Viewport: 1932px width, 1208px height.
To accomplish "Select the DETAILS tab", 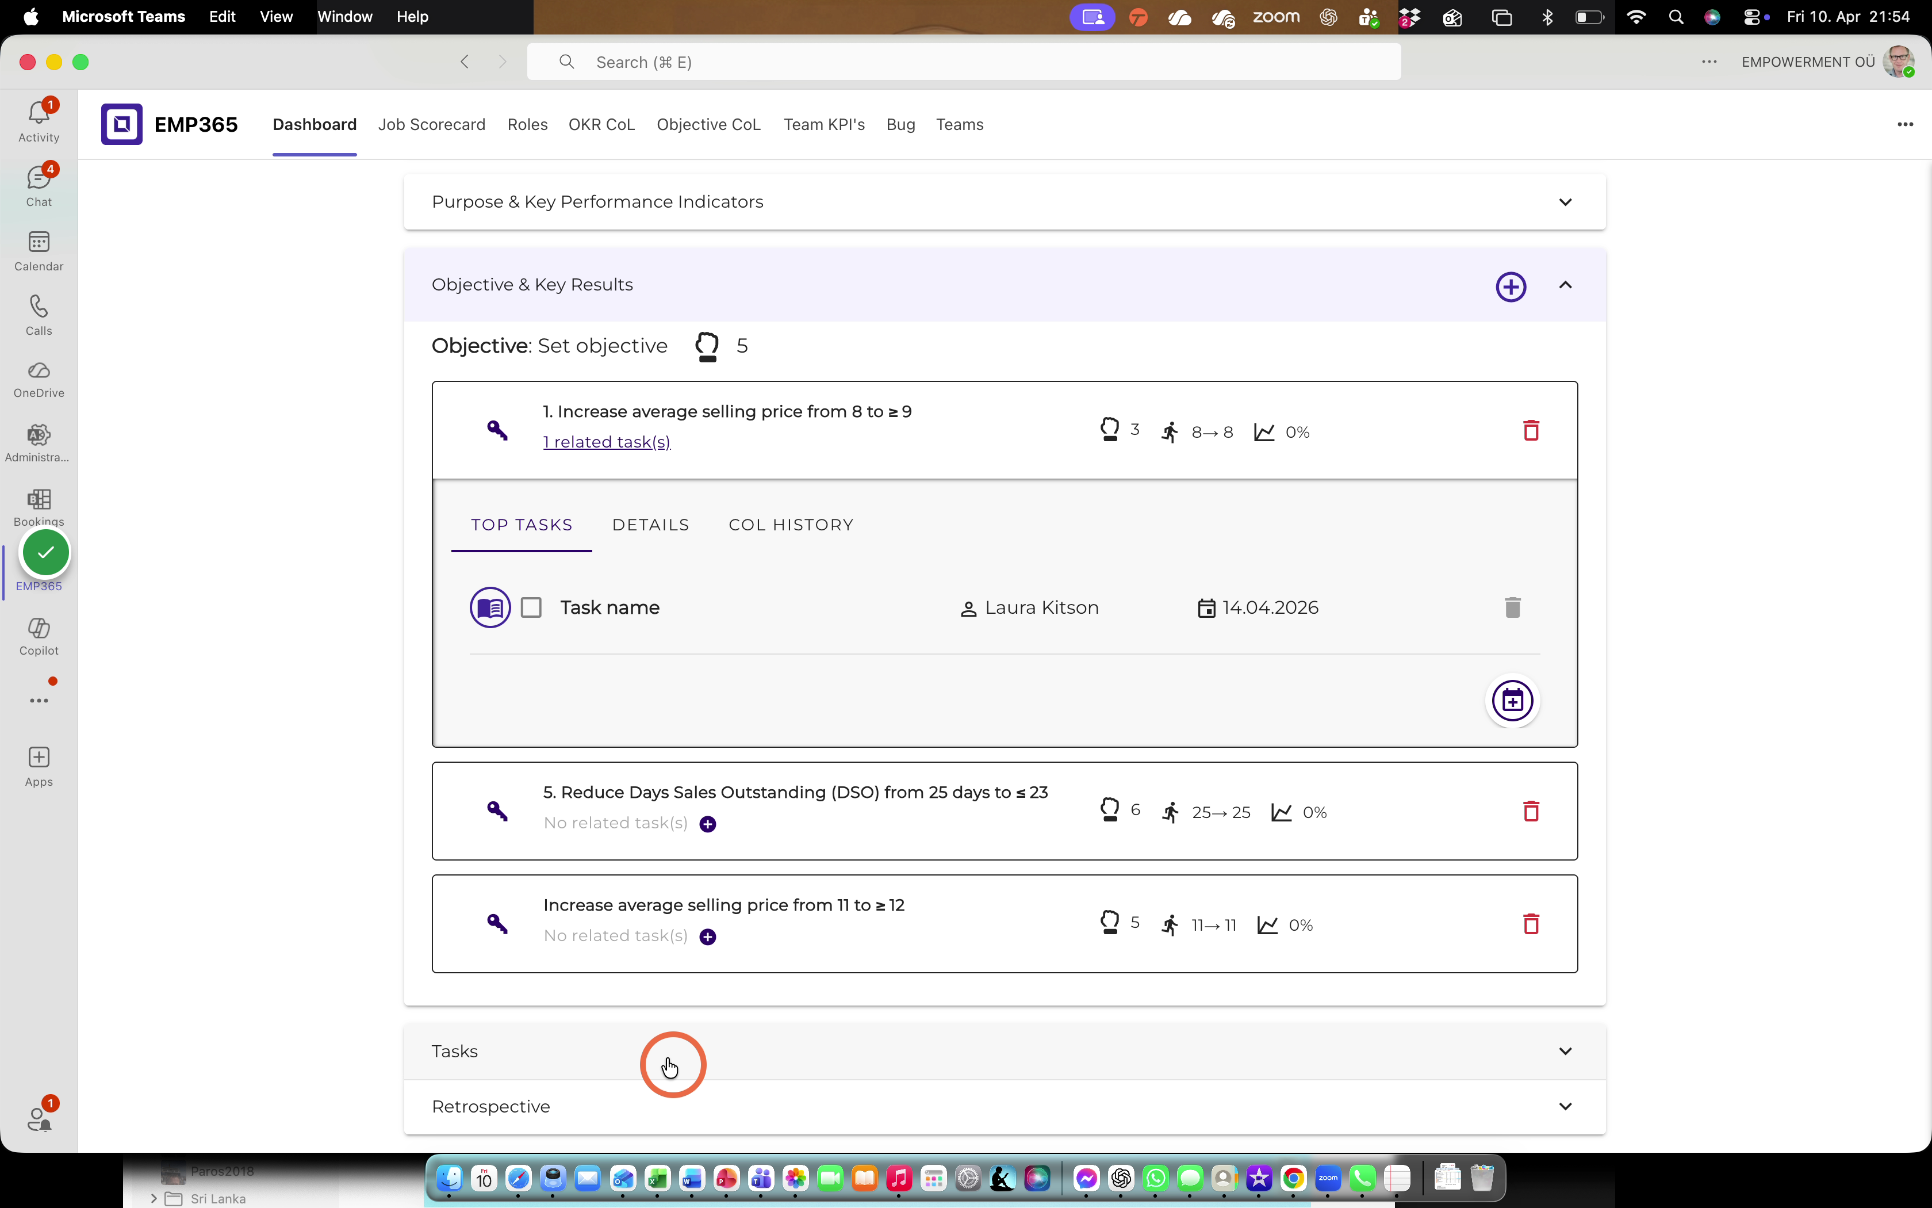I will pyautogui.click(x=650, y=525).
